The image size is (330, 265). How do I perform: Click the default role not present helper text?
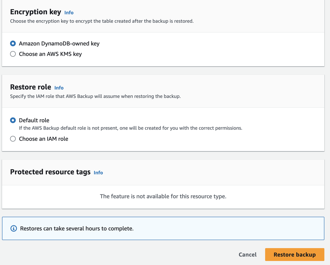click(131, 128)
